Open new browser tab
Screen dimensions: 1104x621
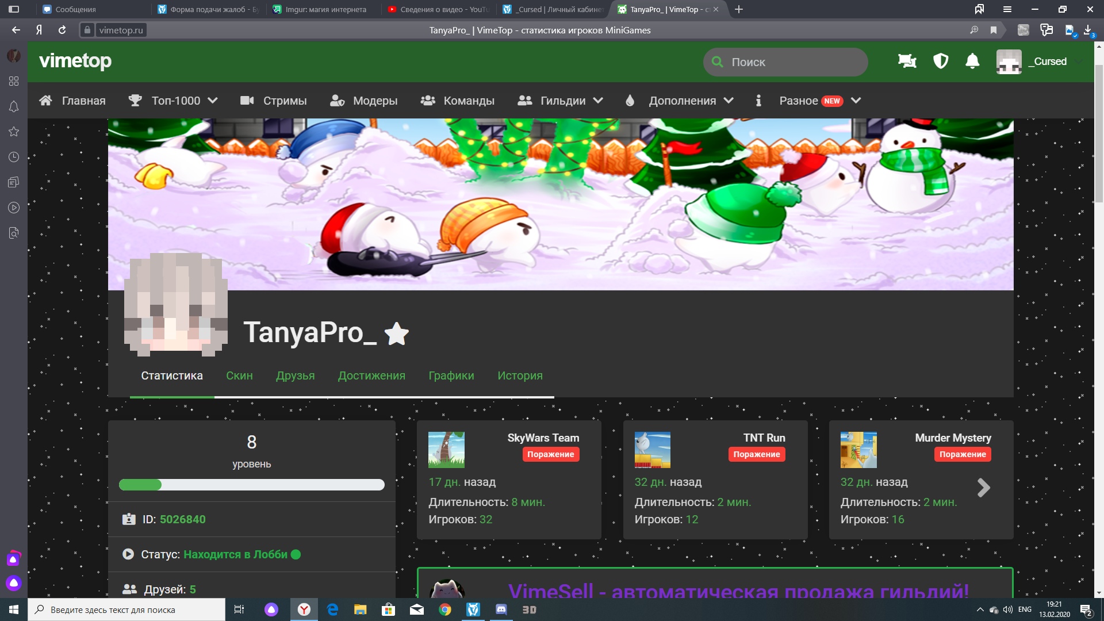click(739, 9)
